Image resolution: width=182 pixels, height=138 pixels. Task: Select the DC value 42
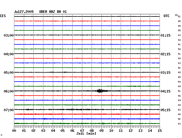coord(179,40)
